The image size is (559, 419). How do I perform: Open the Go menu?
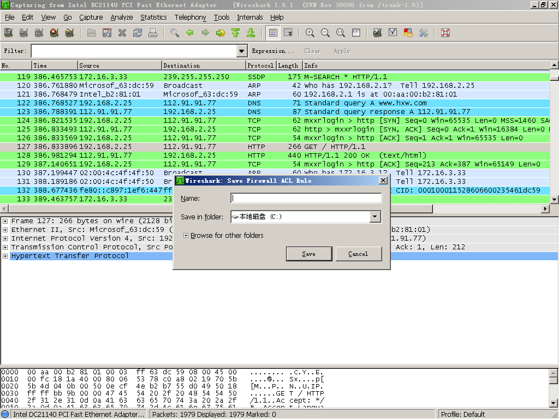[67, 17]
